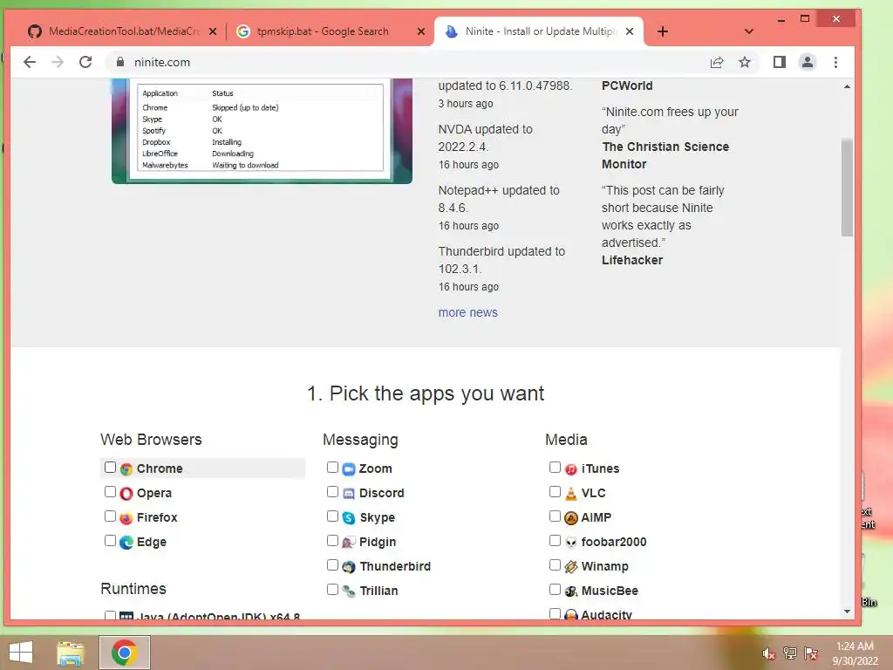This screenshot has width=893, height=670.
Task: Check the Opera checkbox
Action: [x=110, y=492]
